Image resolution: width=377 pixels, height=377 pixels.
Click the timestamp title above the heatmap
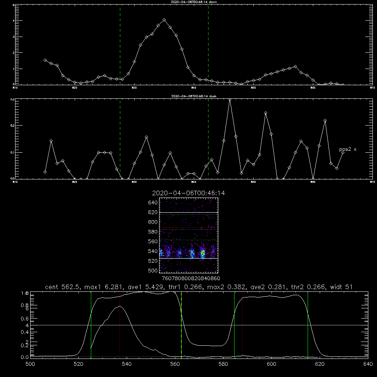pyautogui.click(x=188, y=193)
